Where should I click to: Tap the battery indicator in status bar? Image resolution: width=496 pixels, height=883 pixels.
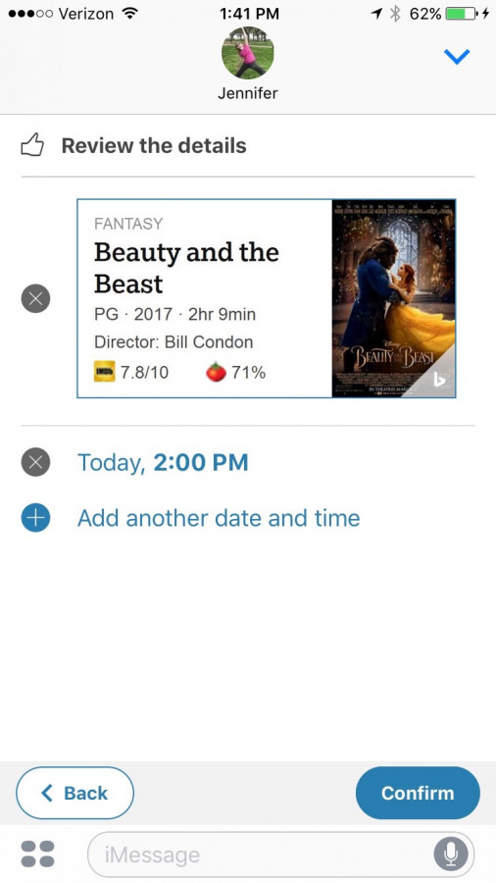pos(461,14)
